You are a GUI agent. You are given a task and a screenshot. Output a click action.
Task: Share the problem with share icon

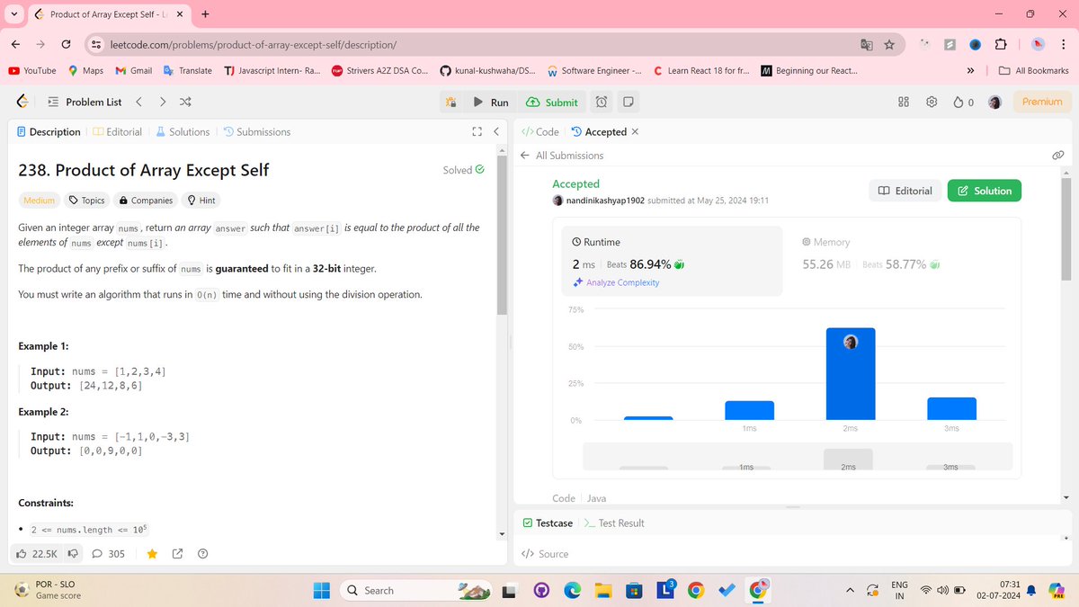click(x=178, y=554)
